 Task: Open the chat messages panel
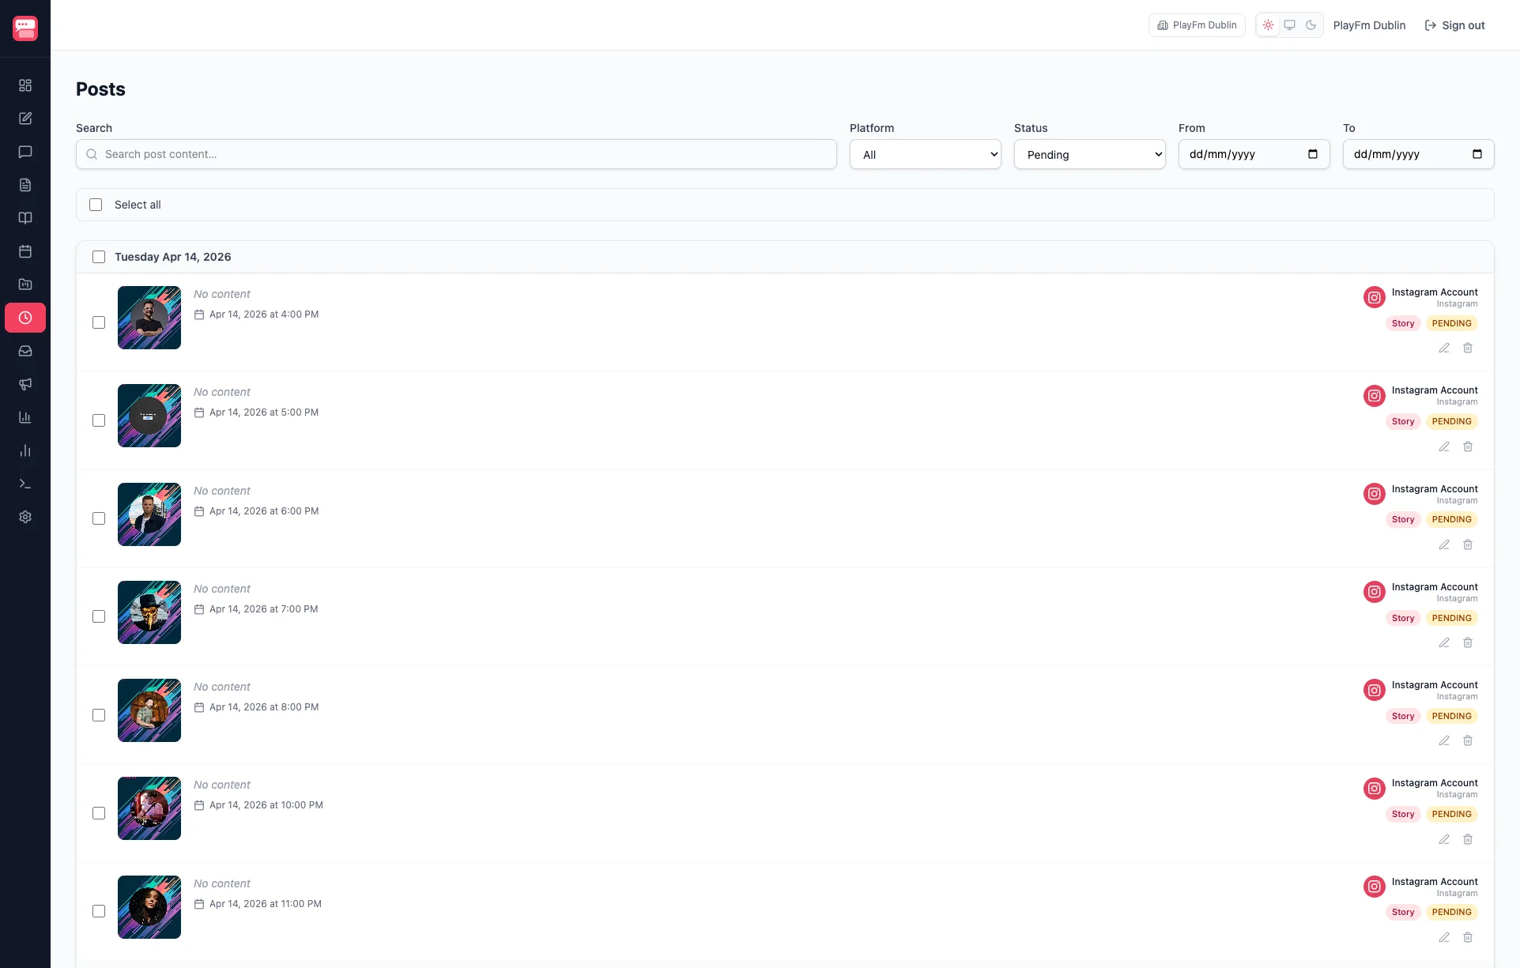pos(25,152)
